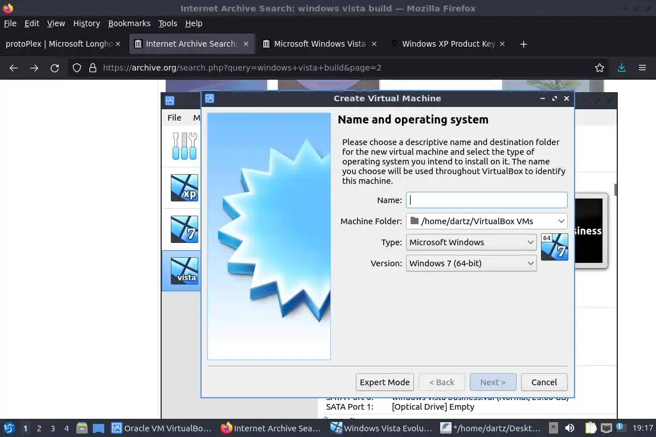This screenshot has width=656, height=437.
Task: Select the Windows XP virtual machine icon
Action: [184, 188]
